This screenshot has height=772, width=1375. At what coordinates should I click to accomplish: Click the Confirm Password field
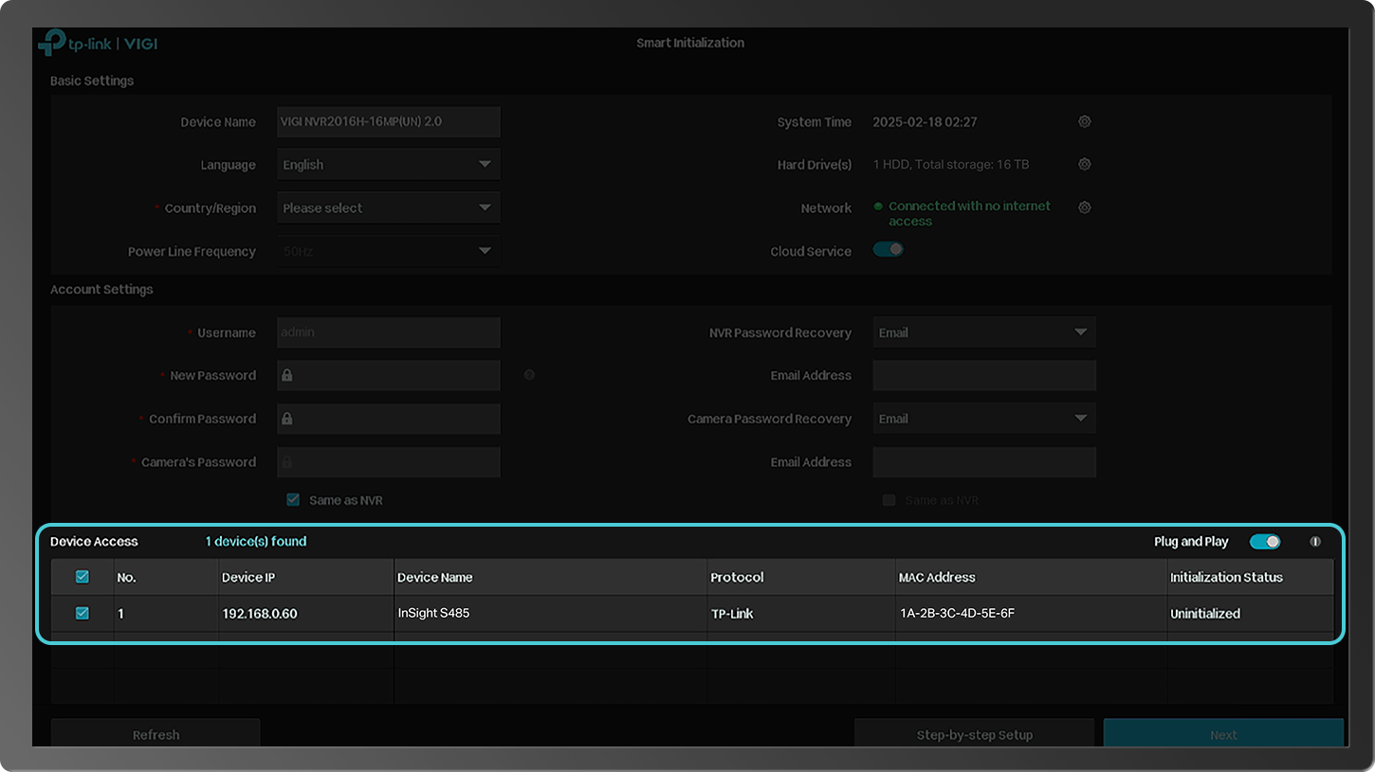(389, 419)
